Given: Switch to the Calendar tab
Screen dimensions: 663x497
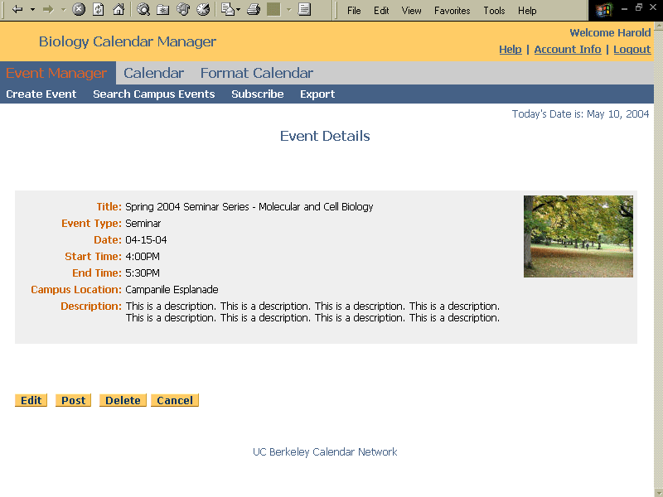Looking at the screenshot, I should [x=153, y=73].
